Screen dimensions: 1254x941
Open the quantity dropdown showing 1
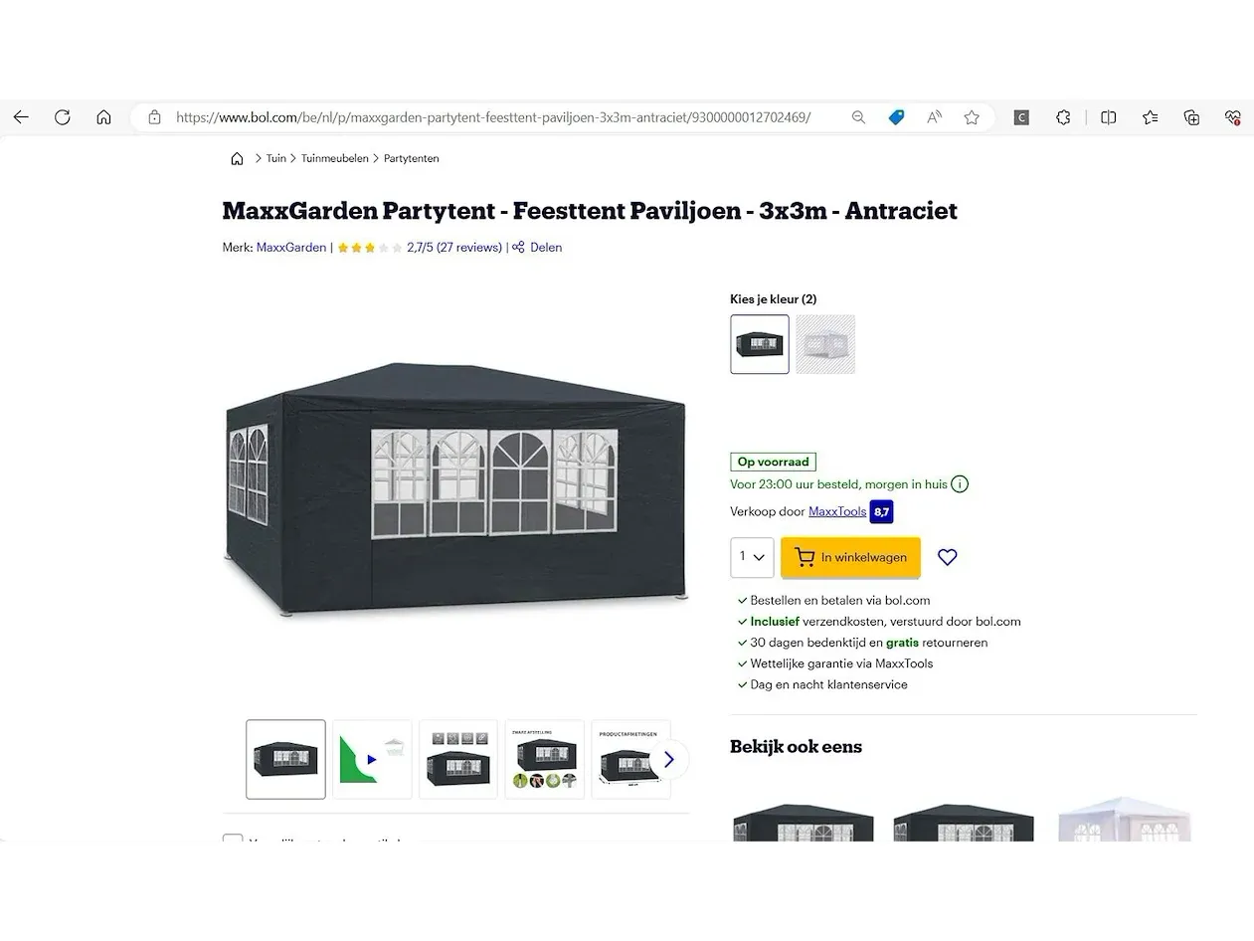752,557
